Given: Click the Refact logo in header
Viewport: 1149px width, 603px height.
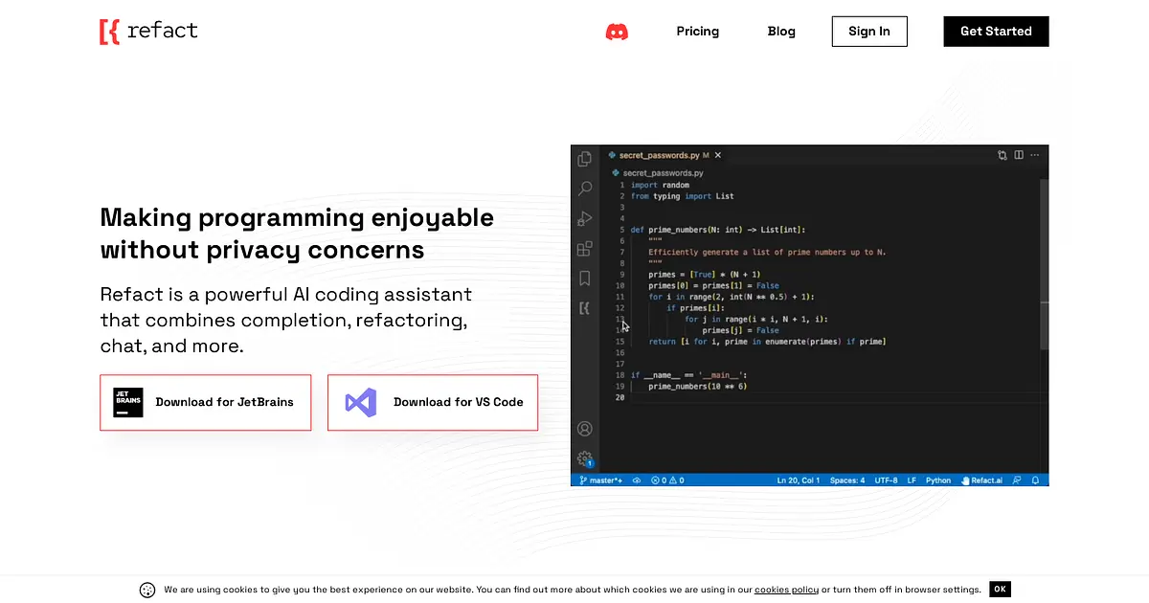Looking at the screenshot, I should [148, 31].
